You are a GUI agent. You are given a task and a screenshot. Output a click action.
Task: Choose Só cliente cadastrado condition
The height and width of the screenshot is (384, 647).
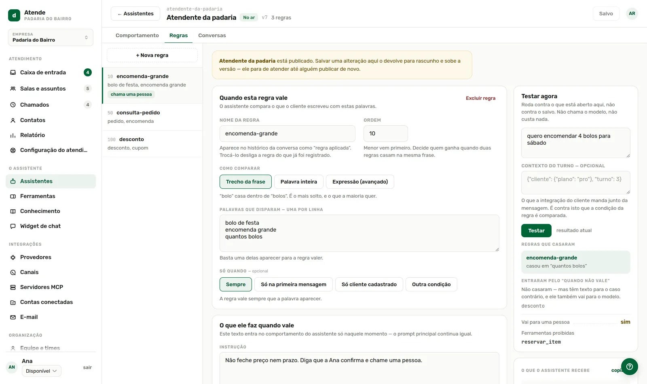(x=369, y=284)
